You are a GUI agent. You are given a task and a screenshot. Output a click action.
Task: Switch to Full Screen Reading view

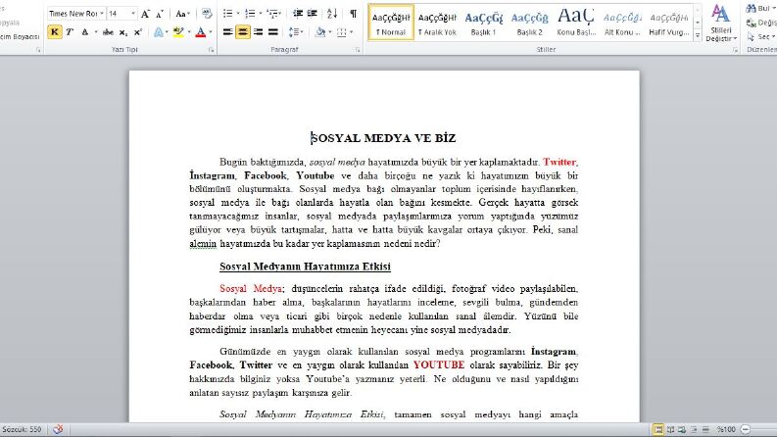(670, 429)
